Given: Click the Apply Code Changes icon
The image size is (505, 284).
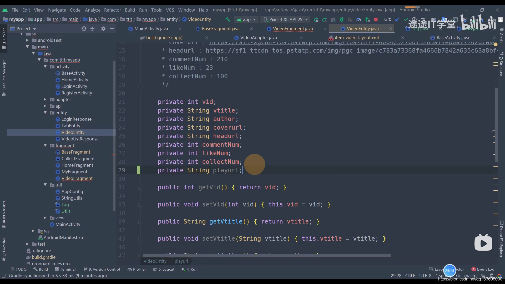Looking at the screenshot, I should click(333, 19).
